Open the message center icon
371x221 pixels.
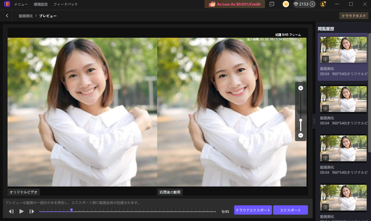click(x=272, y=4)
